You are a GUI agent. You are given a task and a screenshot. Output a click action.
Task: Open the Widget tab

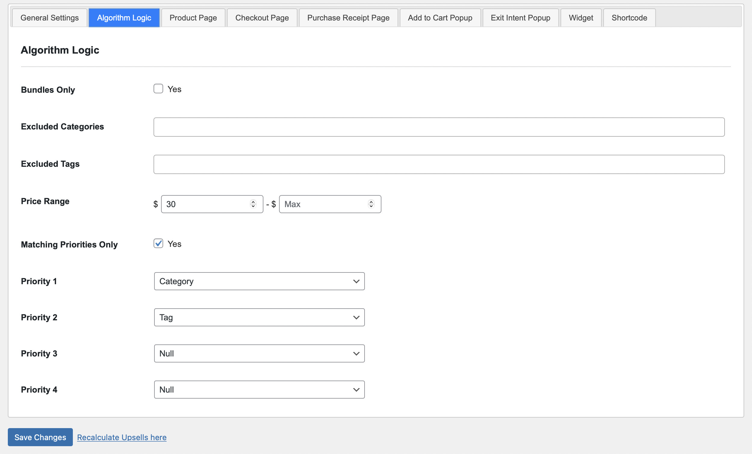581,18
